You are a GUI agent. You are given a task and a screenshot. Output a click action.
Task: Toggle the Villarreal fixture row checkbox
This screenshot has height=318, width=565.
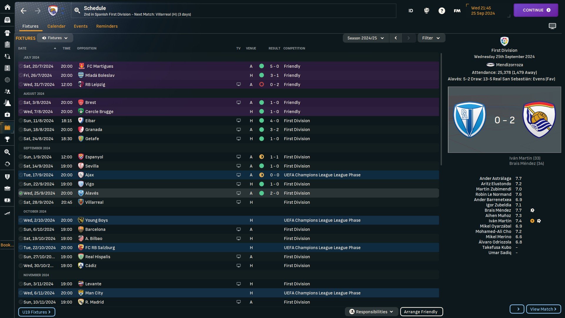click(x=21, y=202)
